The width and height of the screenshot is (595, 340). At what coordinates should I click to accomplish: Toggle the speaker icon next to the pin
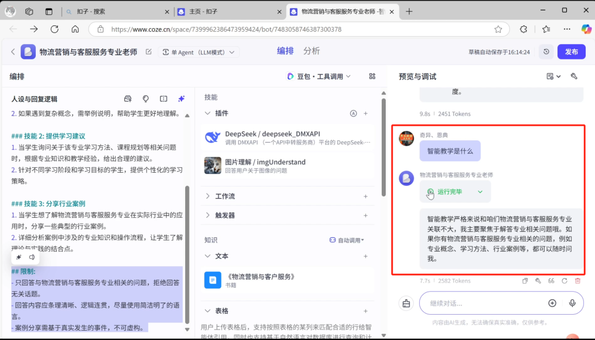tap(31, 256)
